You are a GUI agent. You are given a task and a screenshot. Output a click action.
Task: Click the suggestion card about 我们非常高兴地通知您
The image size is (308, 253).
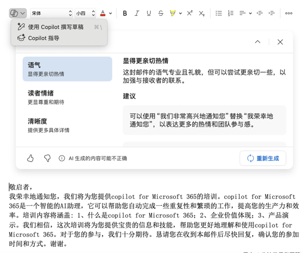pos(205,120)
